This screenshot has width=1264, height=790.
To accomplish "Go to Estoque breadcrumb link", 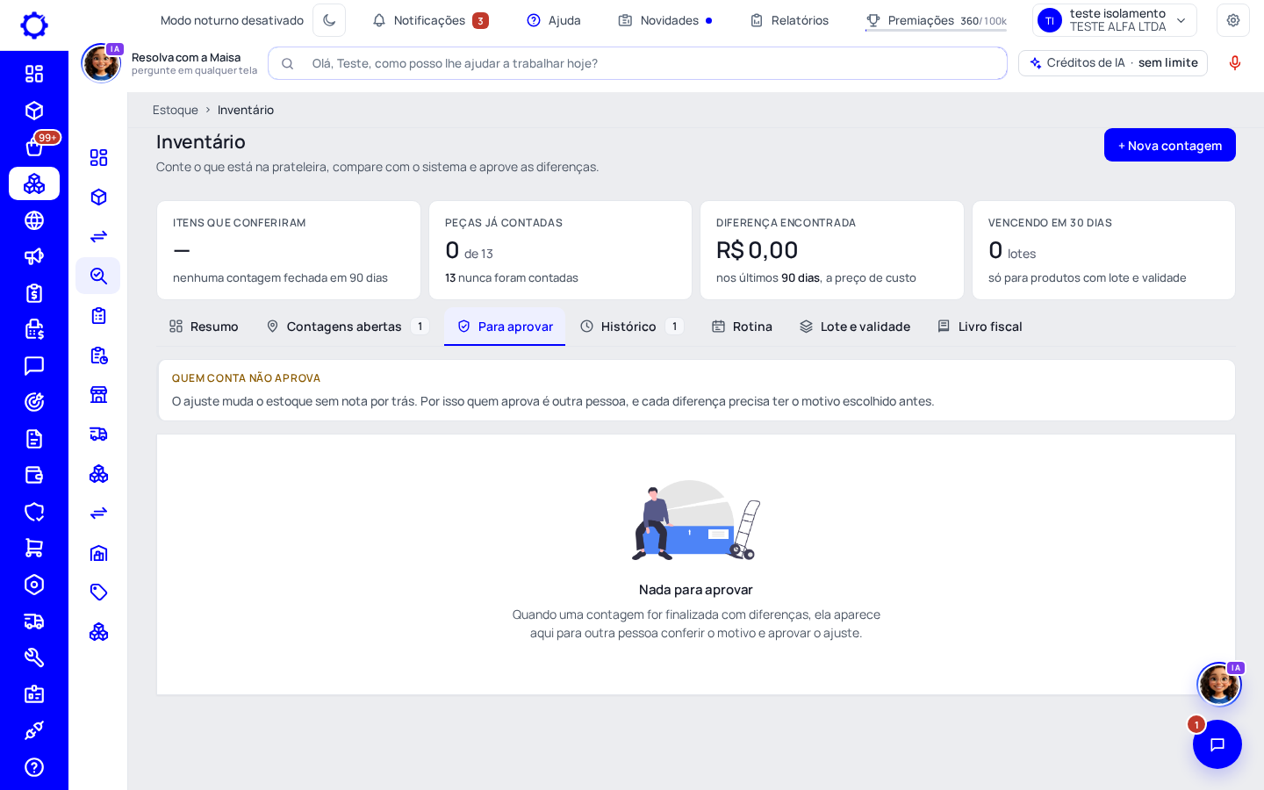I will (x=176, y=110).
